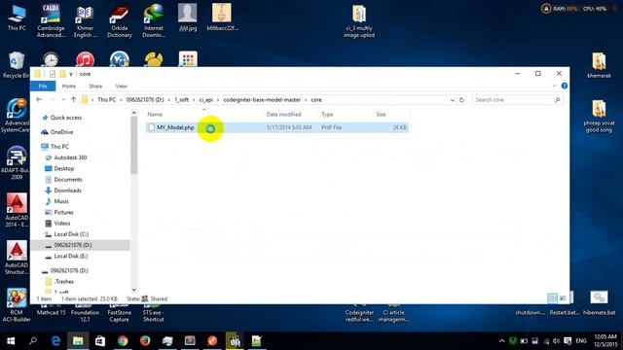Select Orkida Dictionary desktop shortcut
Screen dimensions: 623x350
pyautogui.click(x=119, y=20)
